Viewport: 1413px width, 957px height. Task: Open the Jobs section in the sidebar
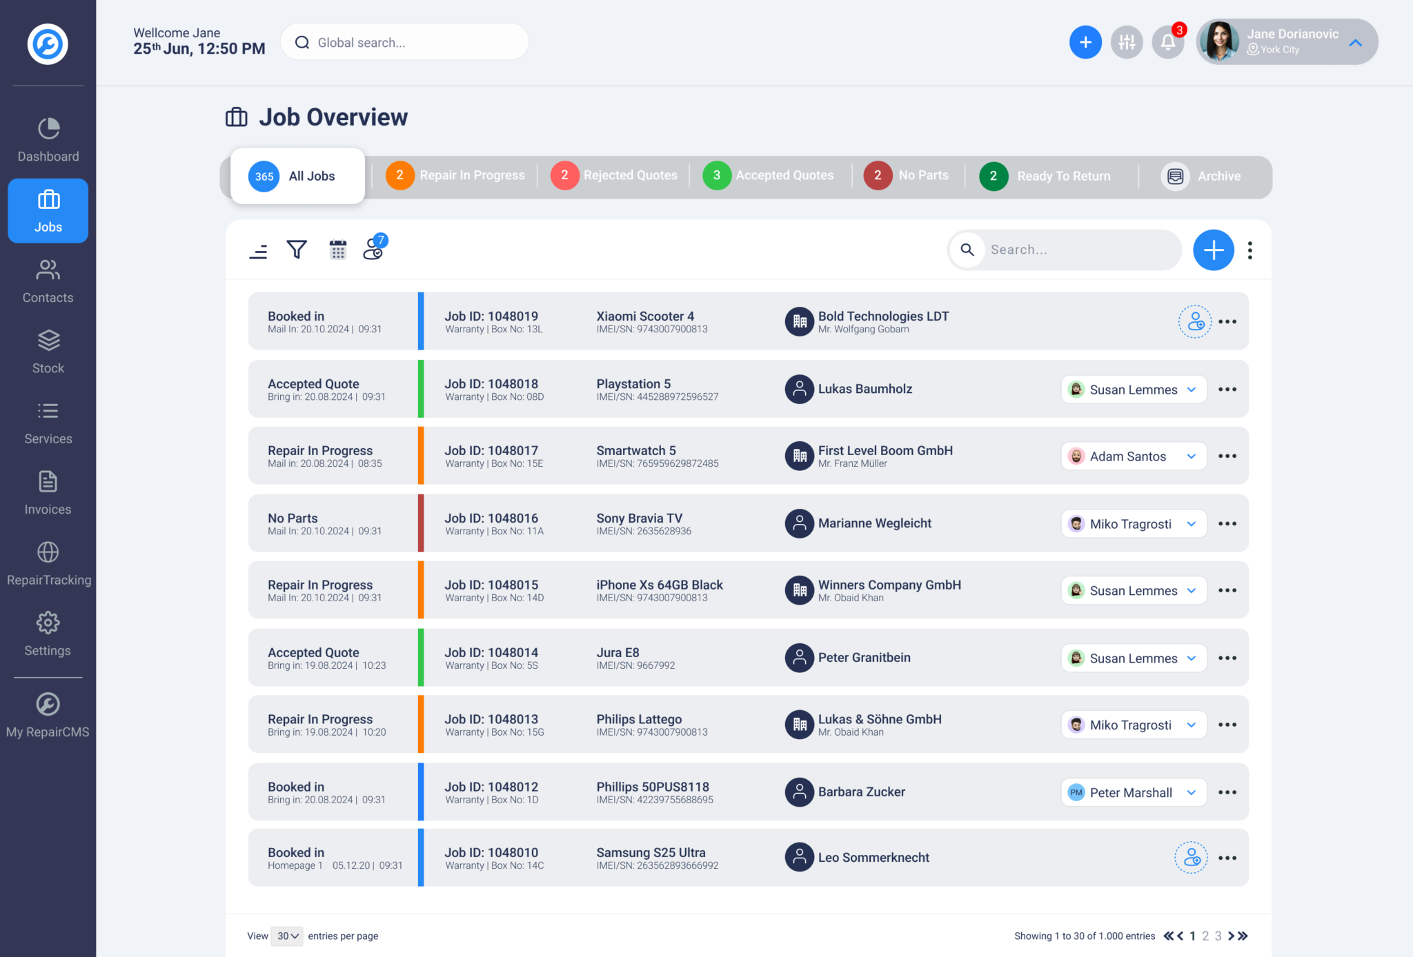[x=48, y=210]
